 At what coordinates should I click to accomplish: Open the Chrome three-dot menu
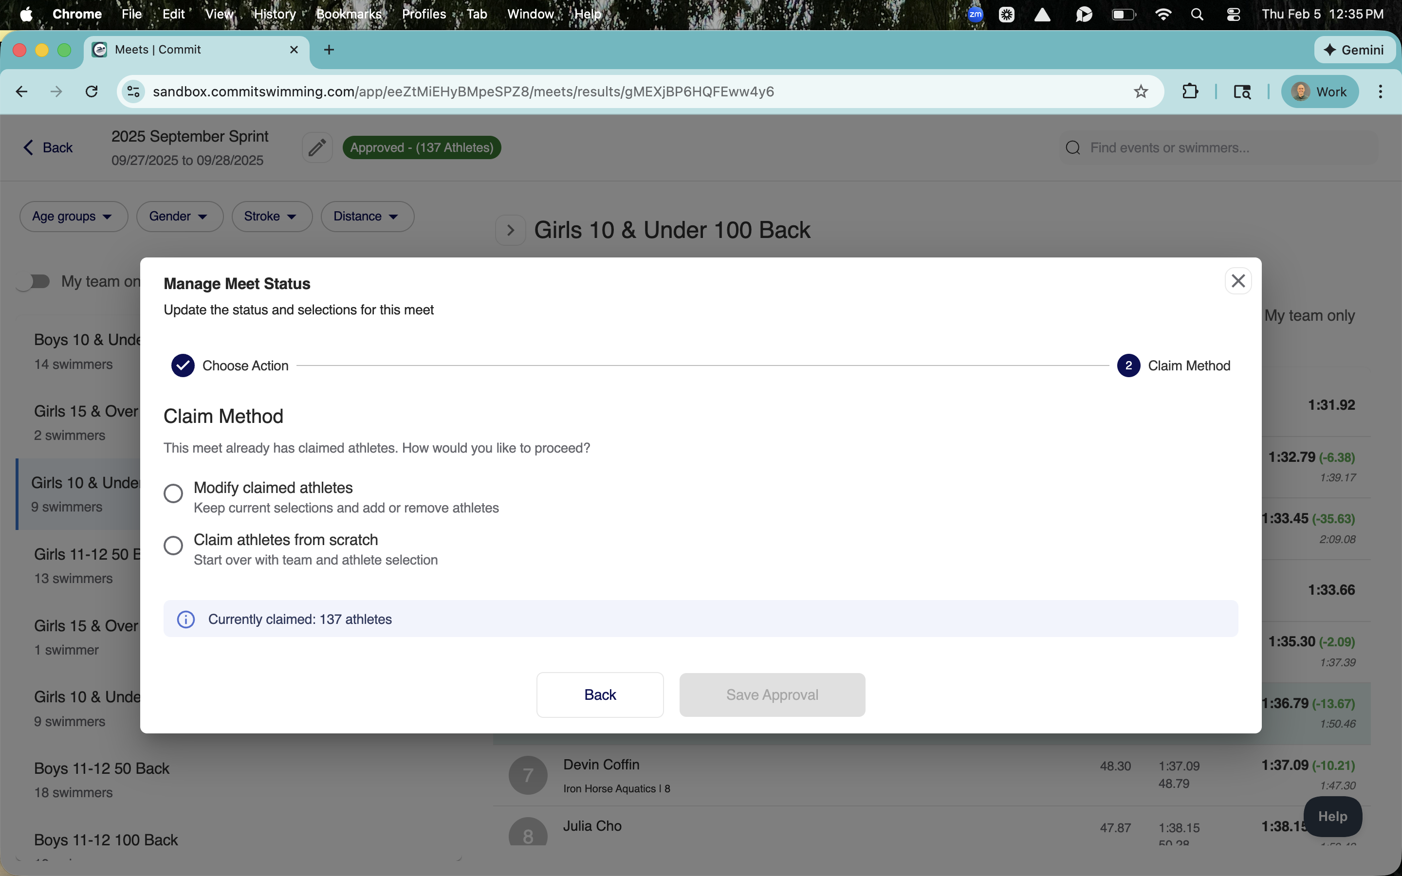tap(1380, 91)
